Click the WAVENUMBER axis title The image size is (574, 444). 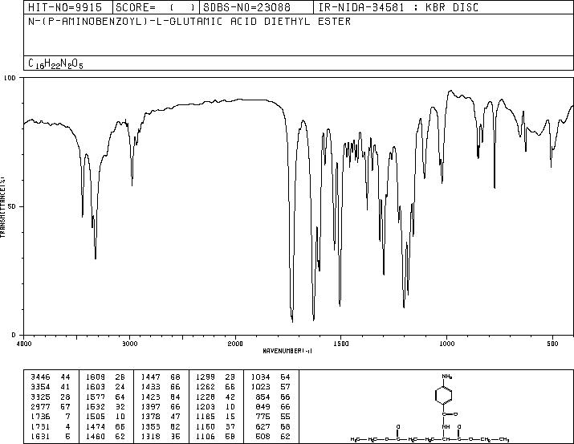287,351
